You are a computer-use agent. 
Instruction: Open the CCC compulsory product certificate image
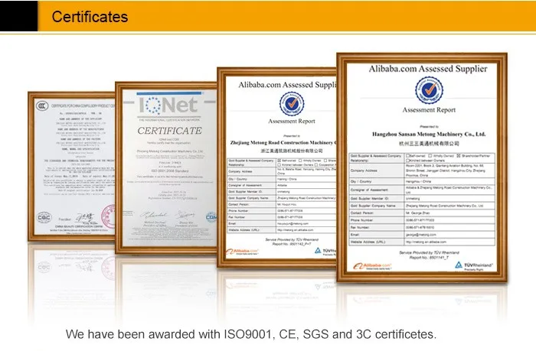pyautogui.click(x=71, y=166)
